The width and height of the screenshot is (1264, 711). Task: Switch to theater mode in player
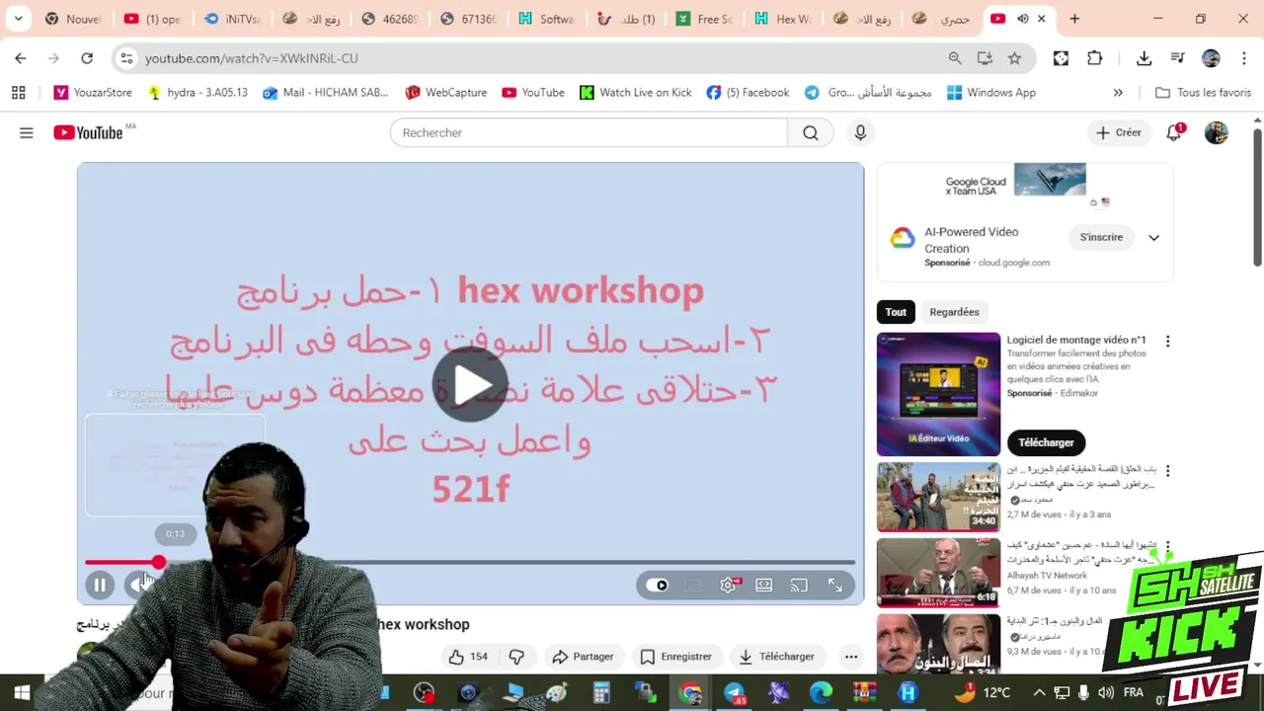763,586
